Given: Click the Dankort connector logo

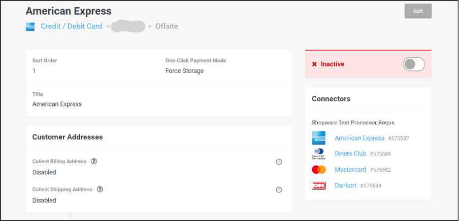Looking at the screenshot, I should pyautogui.click(x=319, y=186).
